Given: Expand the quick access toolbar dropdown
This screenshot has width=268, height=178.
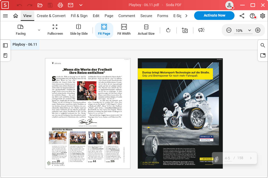Looking at the screenshot, I should (81, 5).
